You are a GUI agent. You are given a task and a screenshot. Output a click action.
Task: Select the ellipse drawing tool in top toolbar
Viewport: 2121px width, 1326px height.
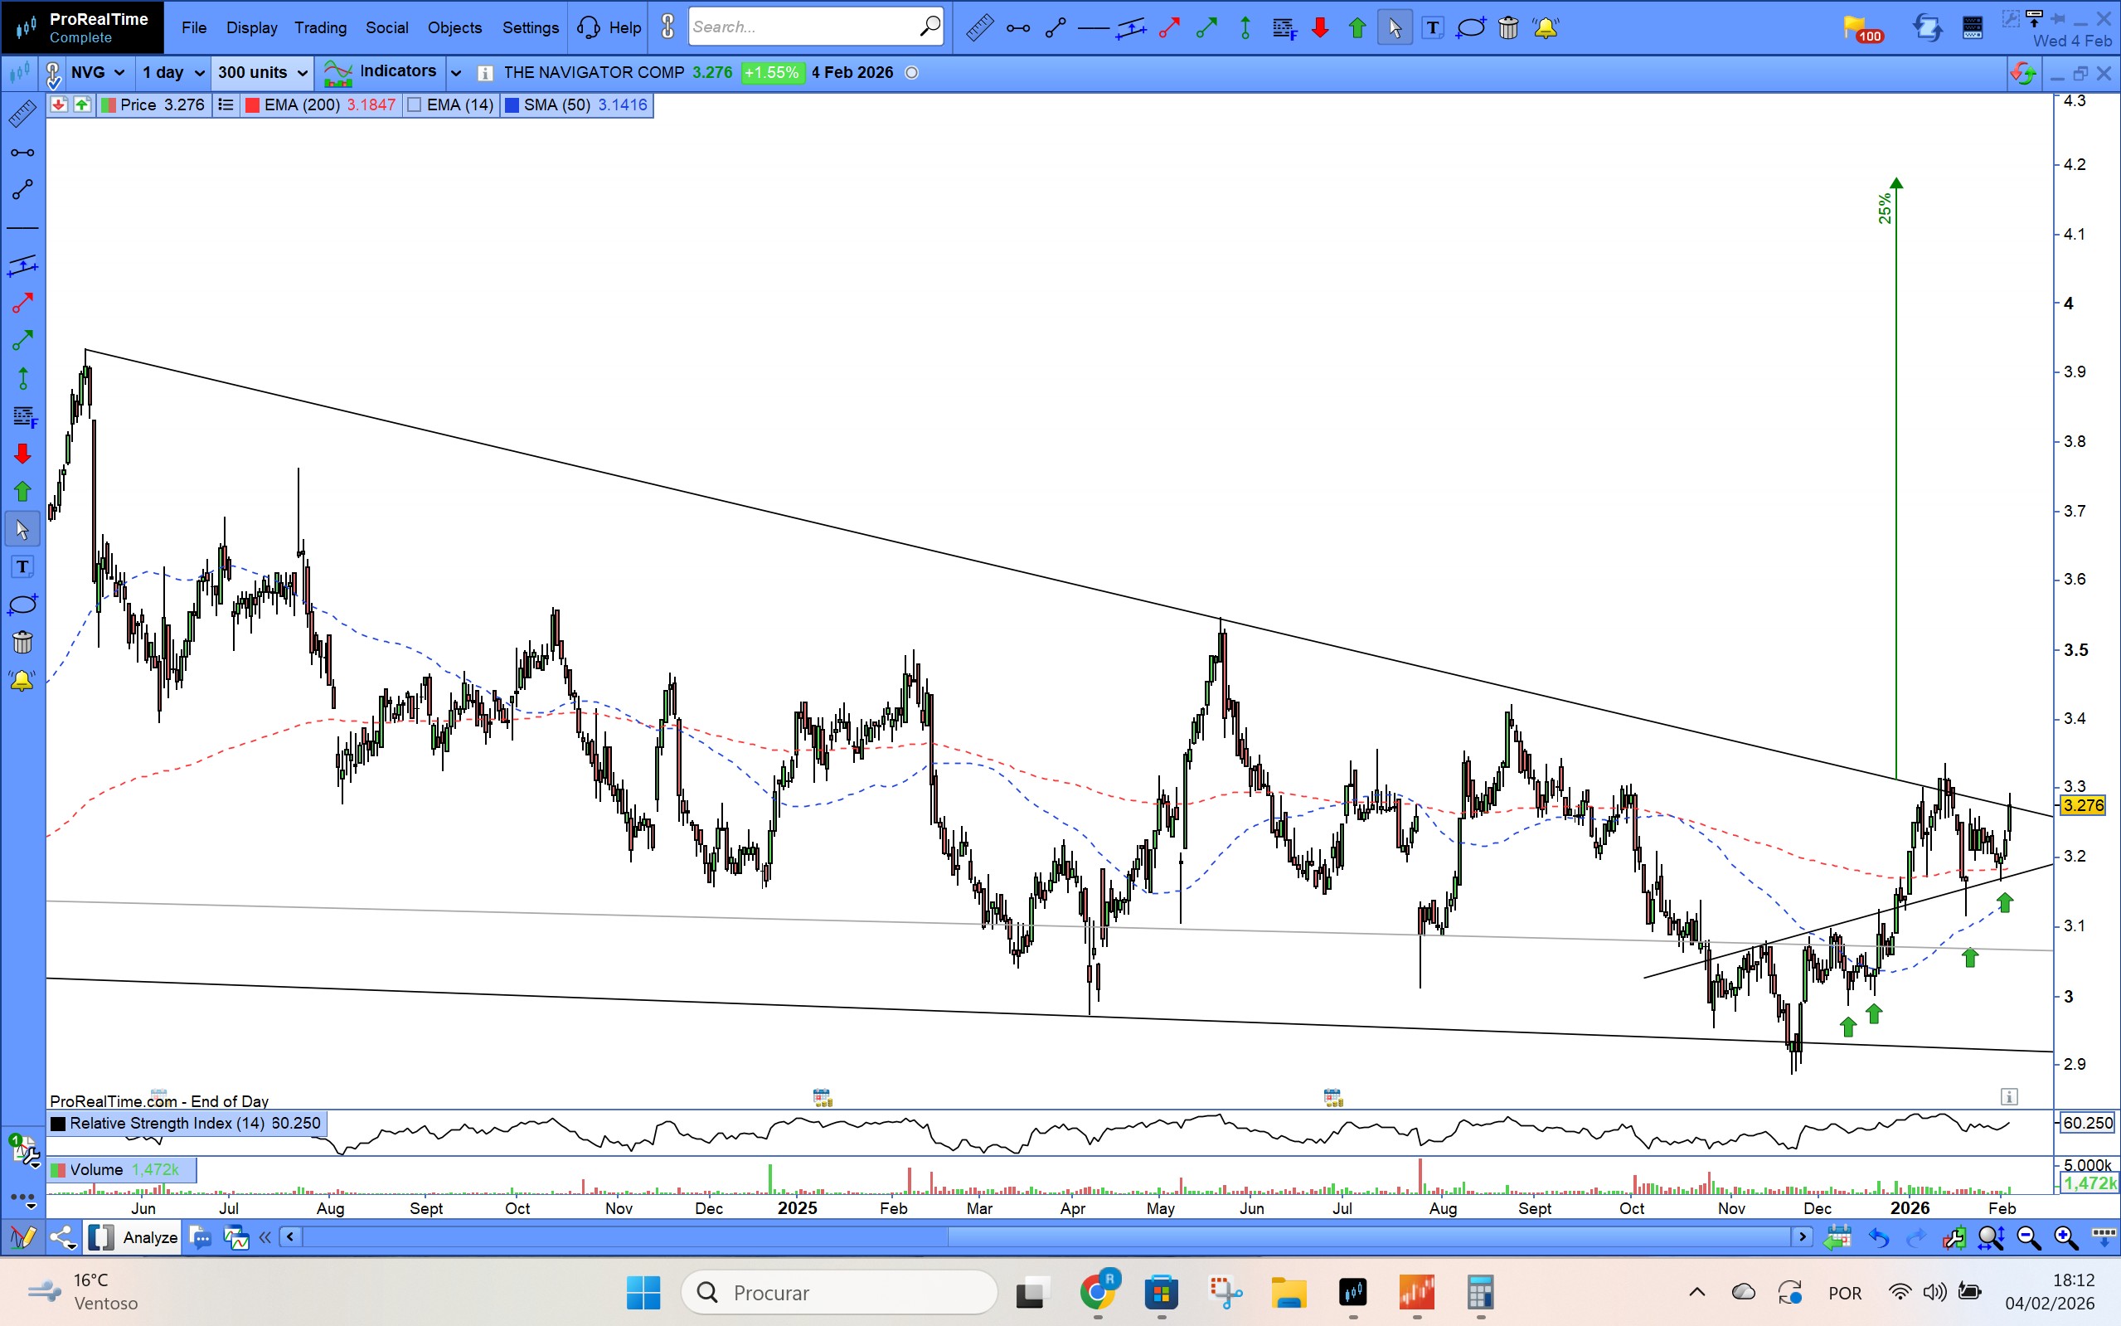(1470, 28)
